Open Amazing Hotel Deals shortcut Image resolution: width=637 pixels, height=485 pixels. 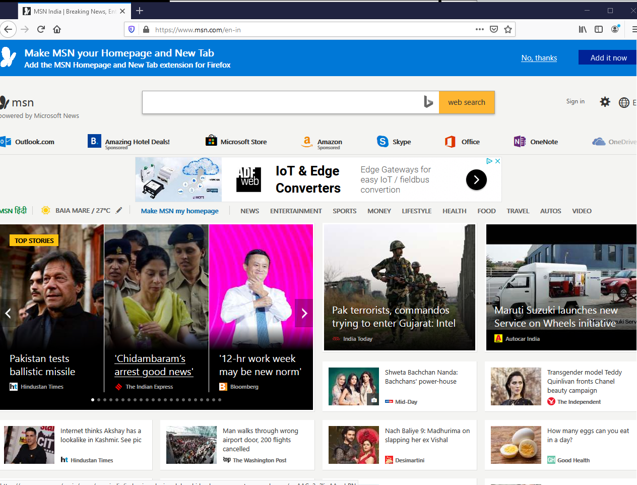click(x=129, y=143)
